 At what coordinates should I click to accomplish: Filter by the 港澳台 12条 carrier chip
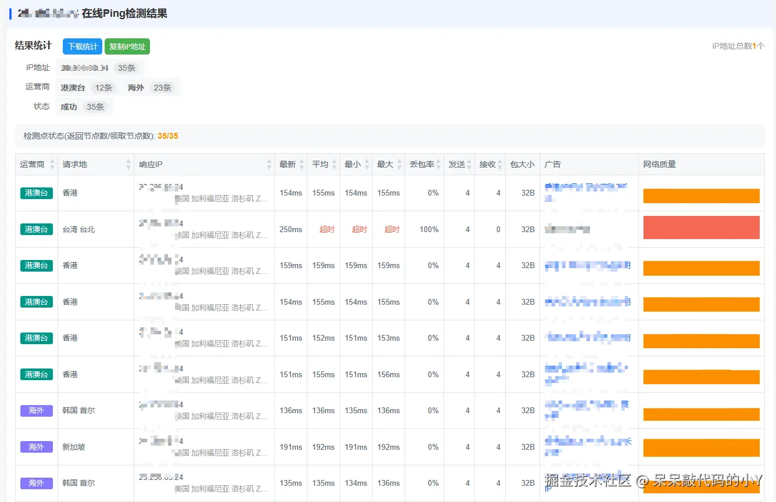(88, 88)
